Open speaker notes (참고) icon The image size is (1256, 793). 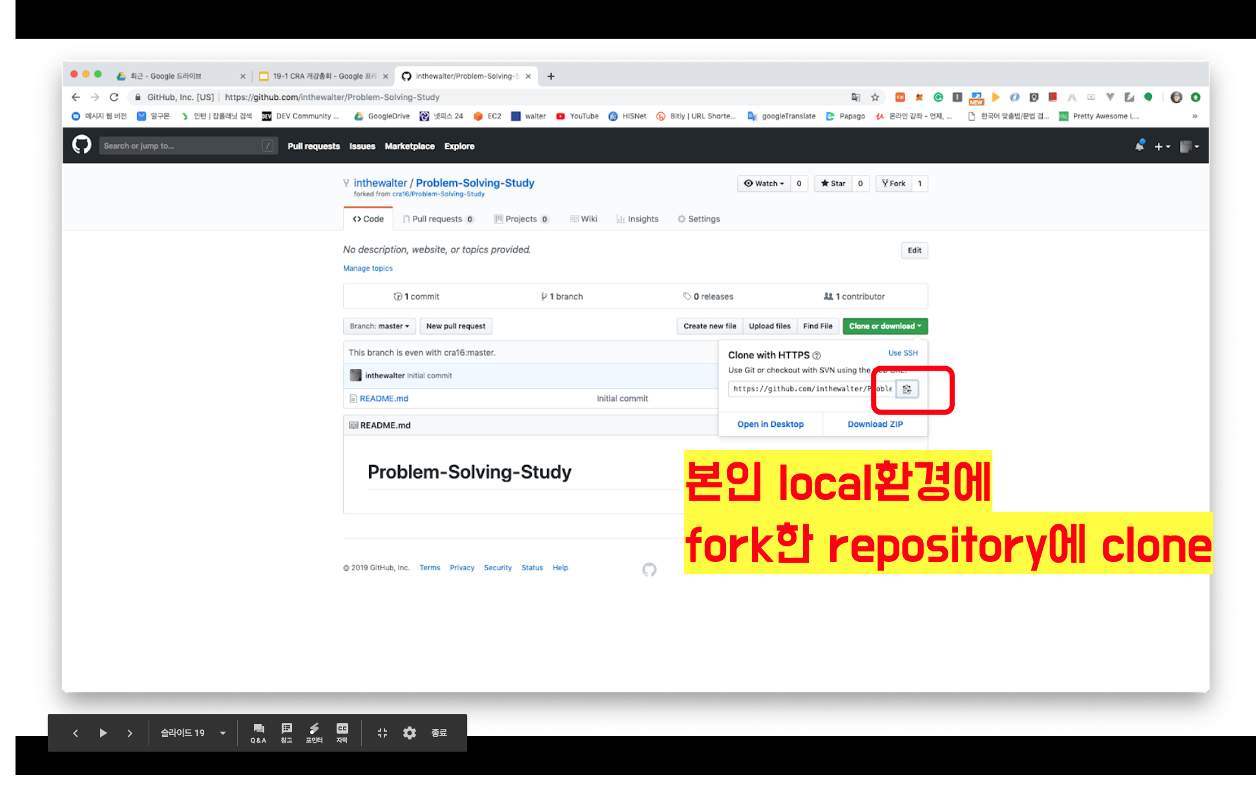point(287,733)
